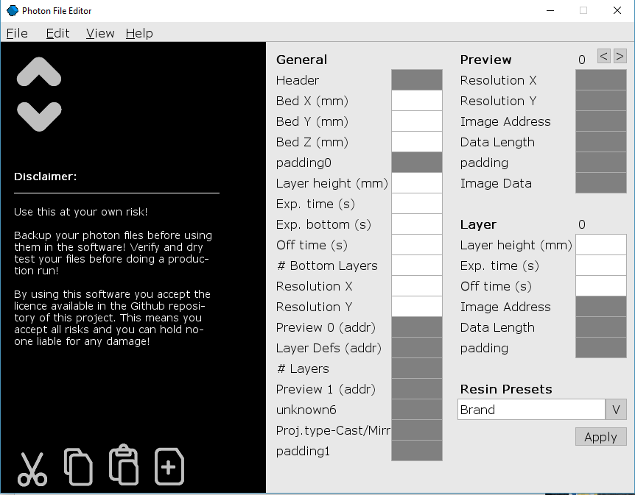The height and width of the screenshot is (495, 635).
Task: Click the Brand preset text field
Action: 530,410
